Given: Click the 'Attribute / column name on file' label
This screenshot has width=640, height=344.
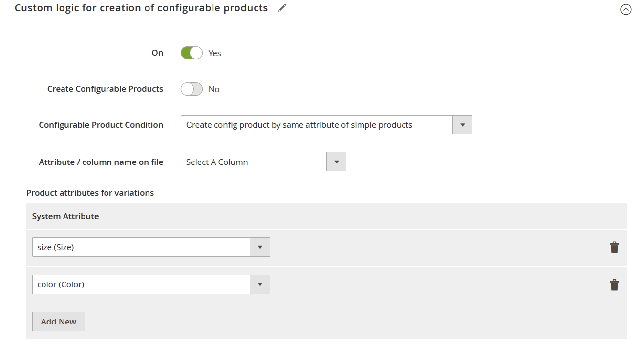Looking at the screenshot, I should coord(101,162).
